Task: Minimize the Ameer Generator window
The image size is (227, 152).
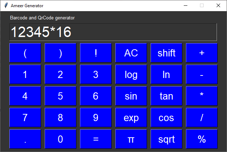Action: click(x=186, y=5)
